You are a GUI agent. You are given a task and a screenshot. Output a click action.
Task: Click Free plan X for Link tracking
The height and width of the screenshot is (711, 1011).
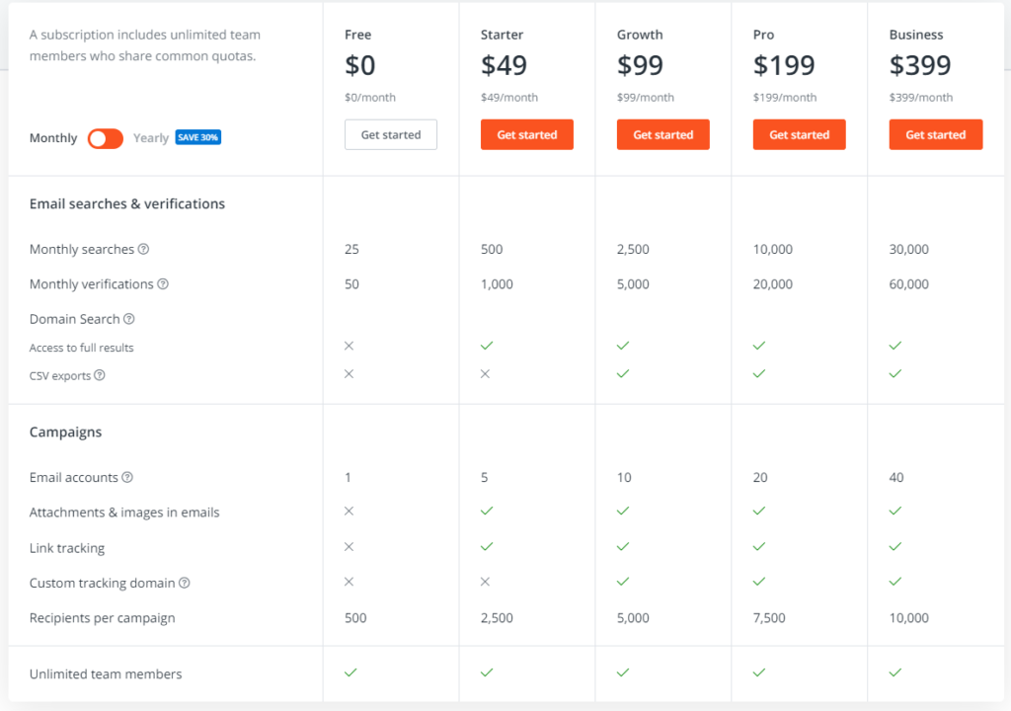349,546
